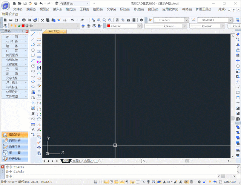Toggle the layer lock icon

click(19, 26)
